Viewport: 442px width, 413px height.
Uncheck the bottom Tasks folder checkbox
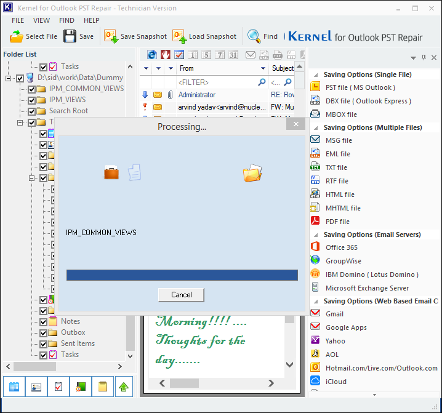(43, 355)
